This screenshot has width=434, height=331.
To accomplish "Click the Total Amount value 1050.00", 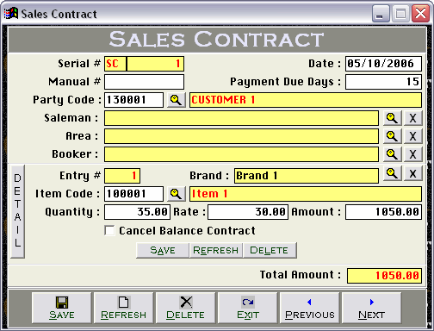I will click(384, 276).
